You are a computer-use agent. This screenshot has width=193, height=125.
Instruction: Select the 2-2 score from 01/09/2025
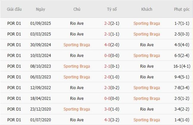[x=108, y=23]
